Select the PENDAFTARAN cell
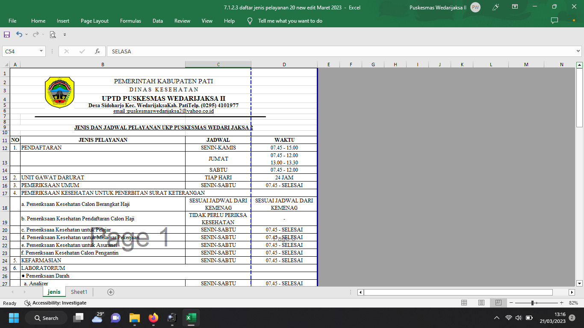 [103, 148]
